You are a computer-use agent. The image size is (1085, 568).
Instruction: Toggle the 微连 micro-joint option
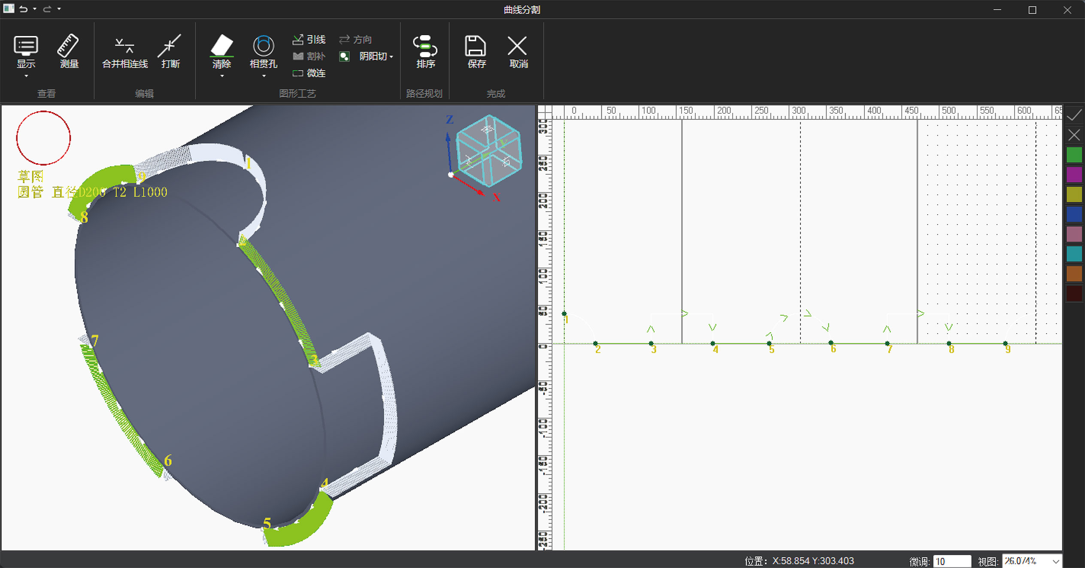(309, 73)
